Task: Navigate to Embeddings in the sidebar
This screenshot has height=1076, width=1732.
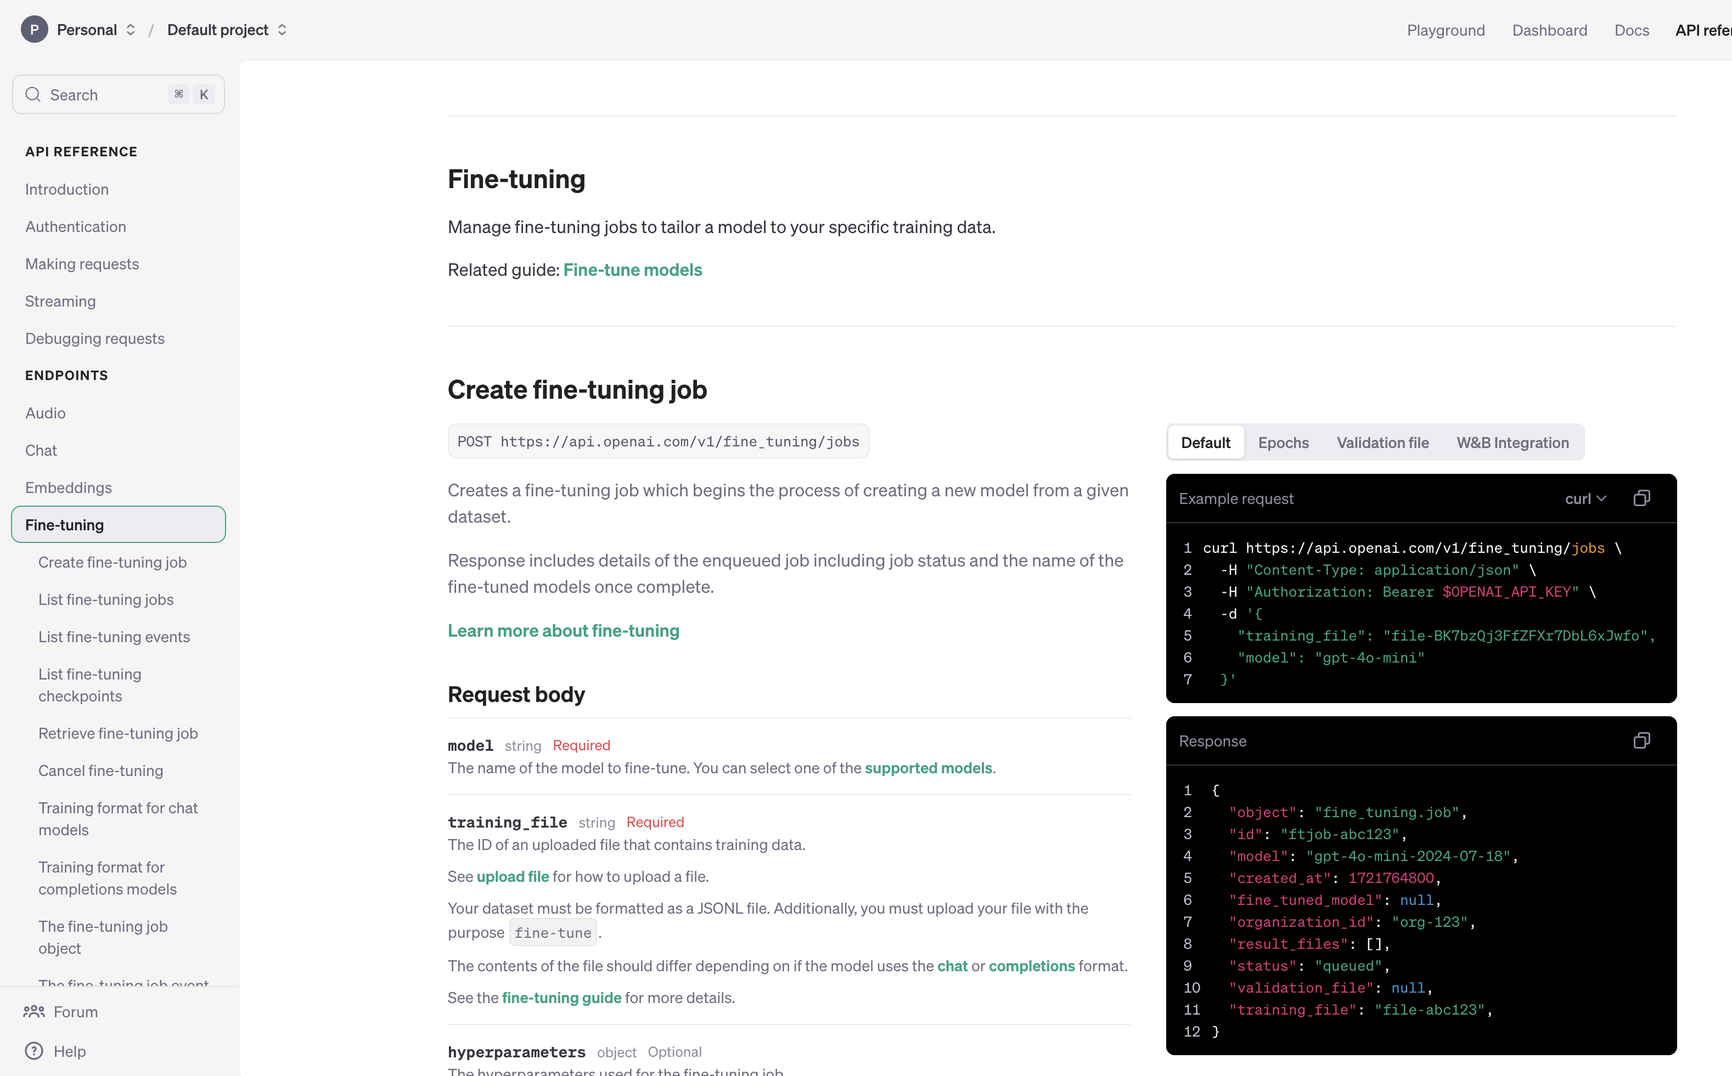Action: 69,488
